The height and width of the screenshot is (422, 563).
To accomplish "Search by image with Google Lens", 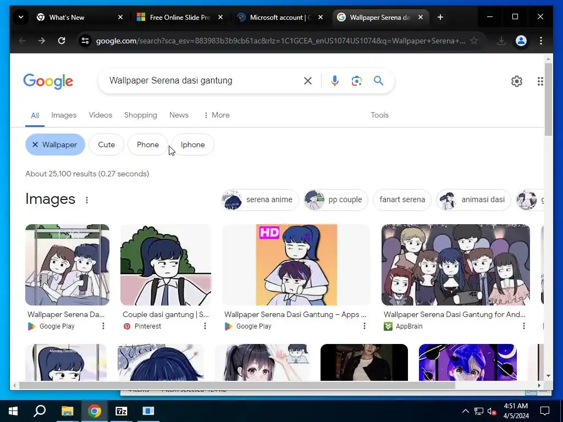I will (356, 81).
